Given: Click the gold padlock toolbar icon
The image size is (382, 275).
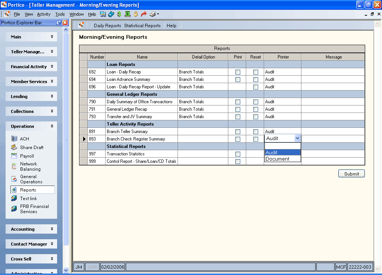Looking at the screenshot, I should (x=136, y=14).
